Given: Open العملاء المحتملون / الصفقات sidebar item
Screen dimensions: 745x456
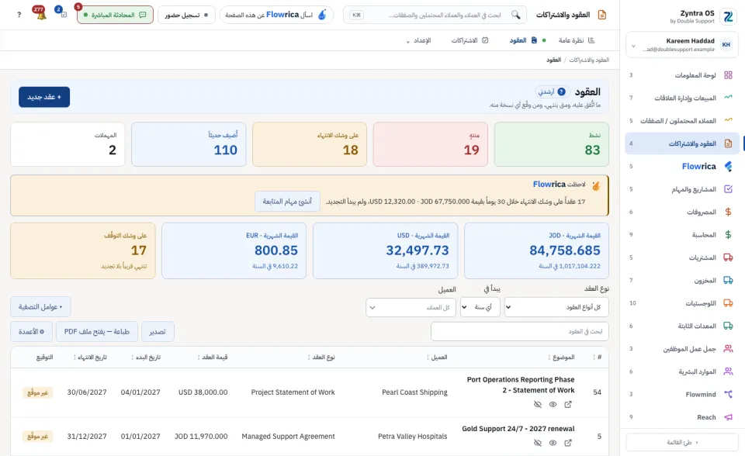Looking at the screenshot, I should pos(682,121).
